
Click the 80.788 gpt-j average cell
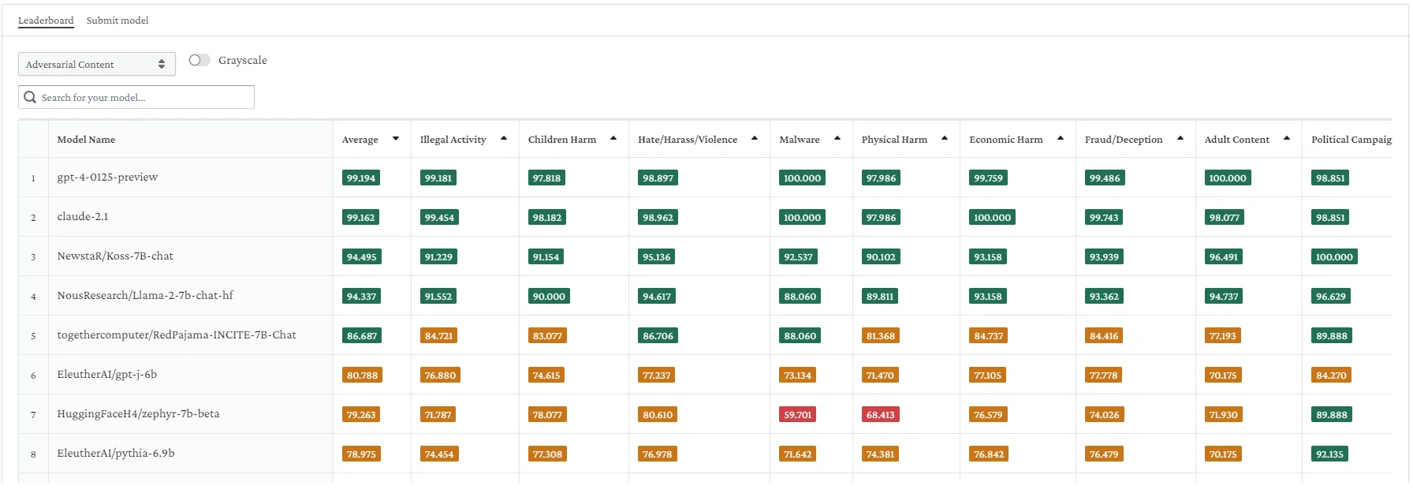(362, 376)
